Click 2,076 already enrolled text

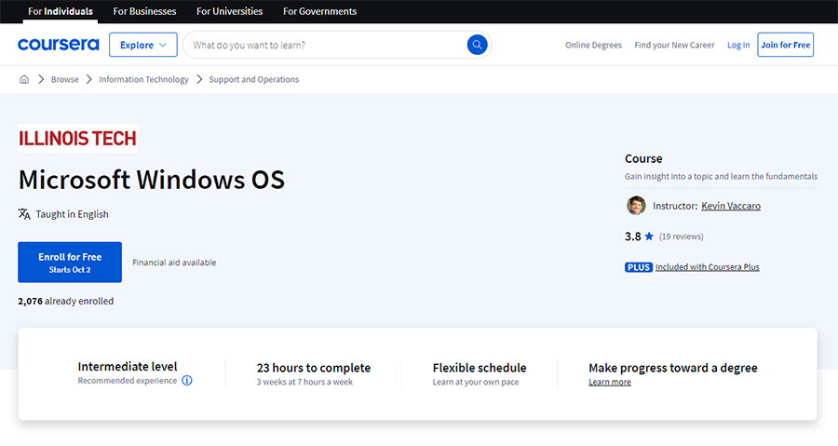pos(66,301)
